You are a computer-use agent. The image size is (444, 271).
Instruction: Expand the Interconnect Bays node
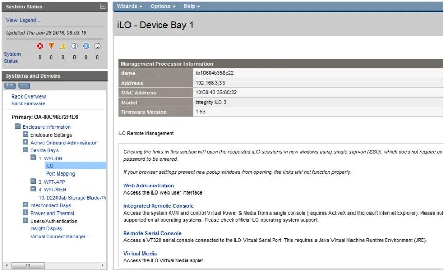(x=25, y=205)
